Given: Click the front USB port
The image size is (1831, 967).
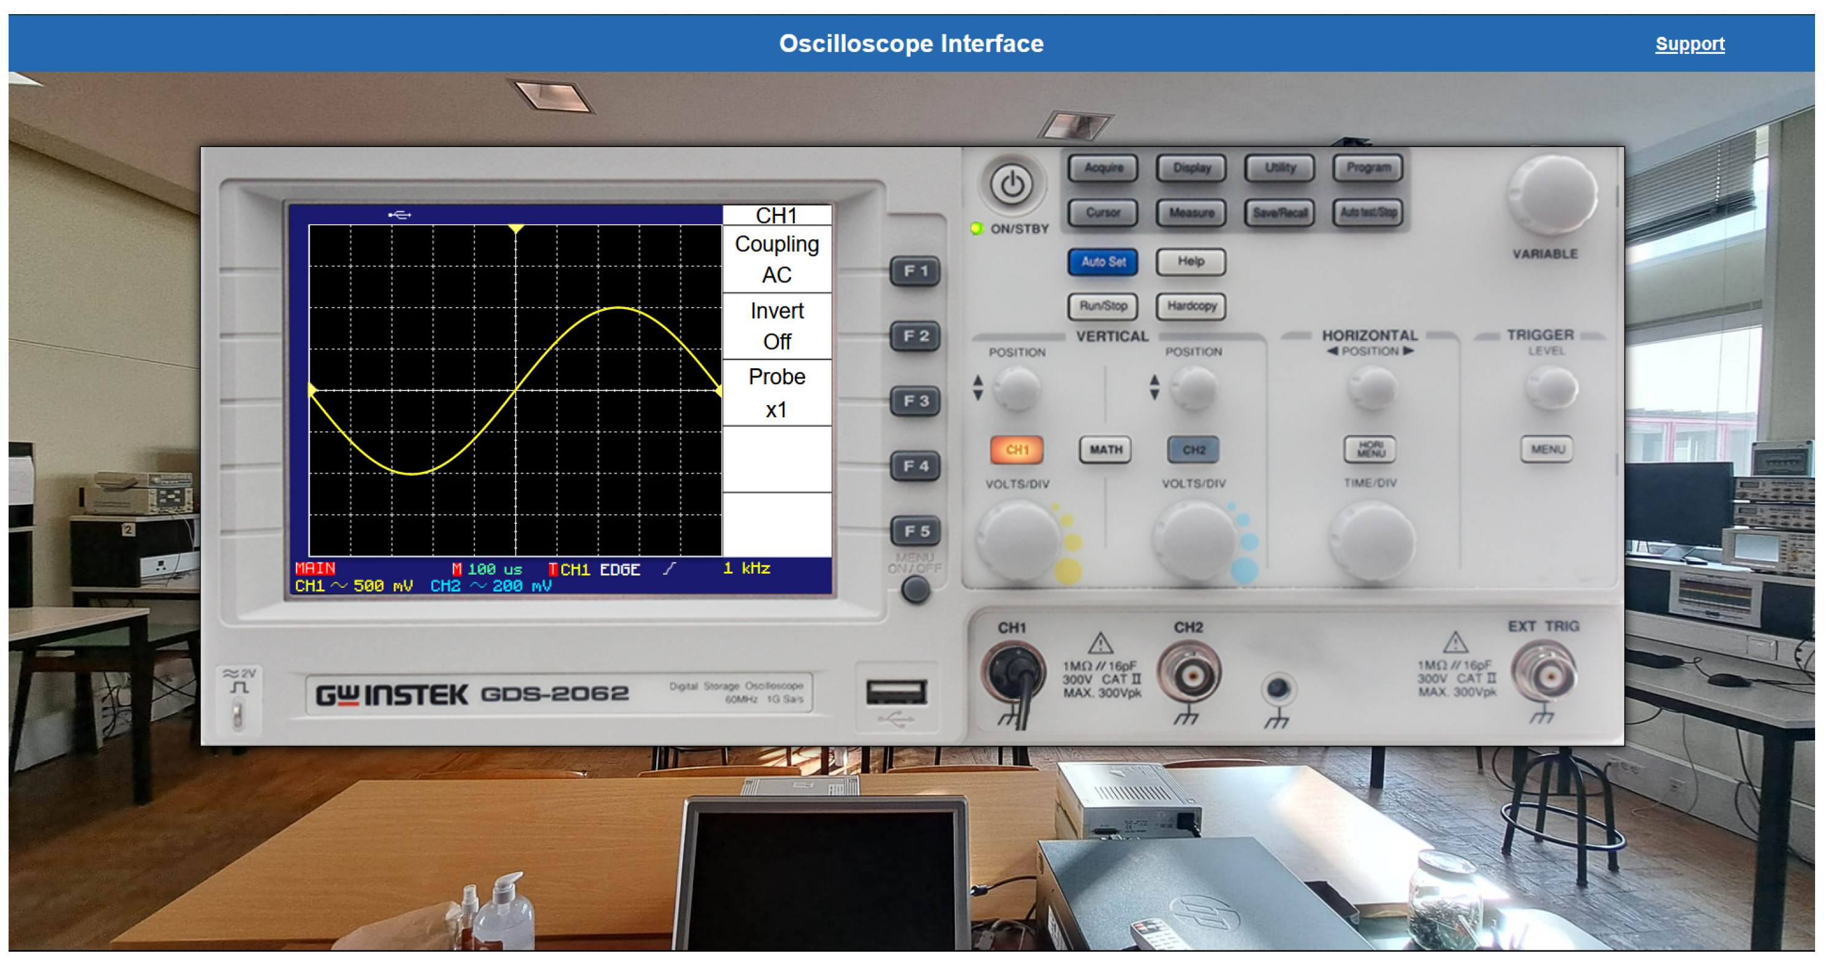Looking at the screenshot, I should coord(896,692).
